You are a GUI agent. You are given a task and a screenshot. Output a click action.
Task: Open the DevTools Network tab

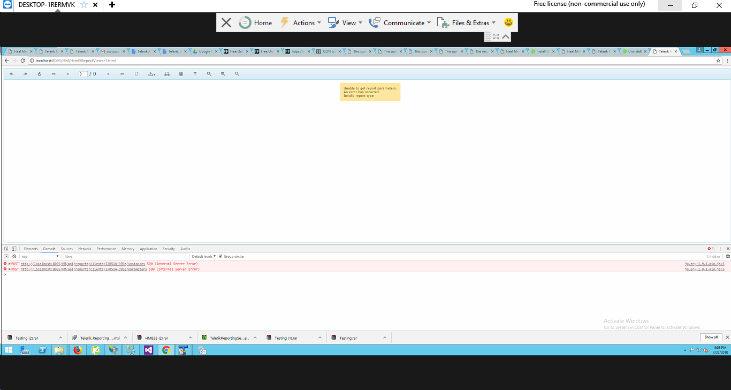pos(85,249)
